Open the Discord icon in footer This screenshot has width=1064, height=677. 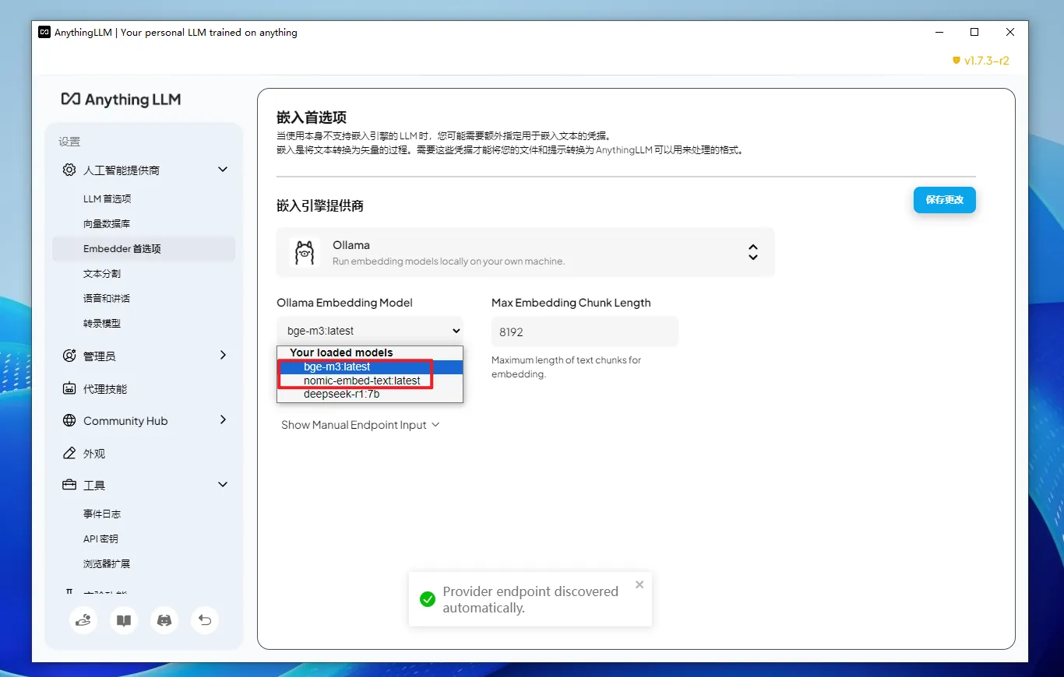pos(164,620)
